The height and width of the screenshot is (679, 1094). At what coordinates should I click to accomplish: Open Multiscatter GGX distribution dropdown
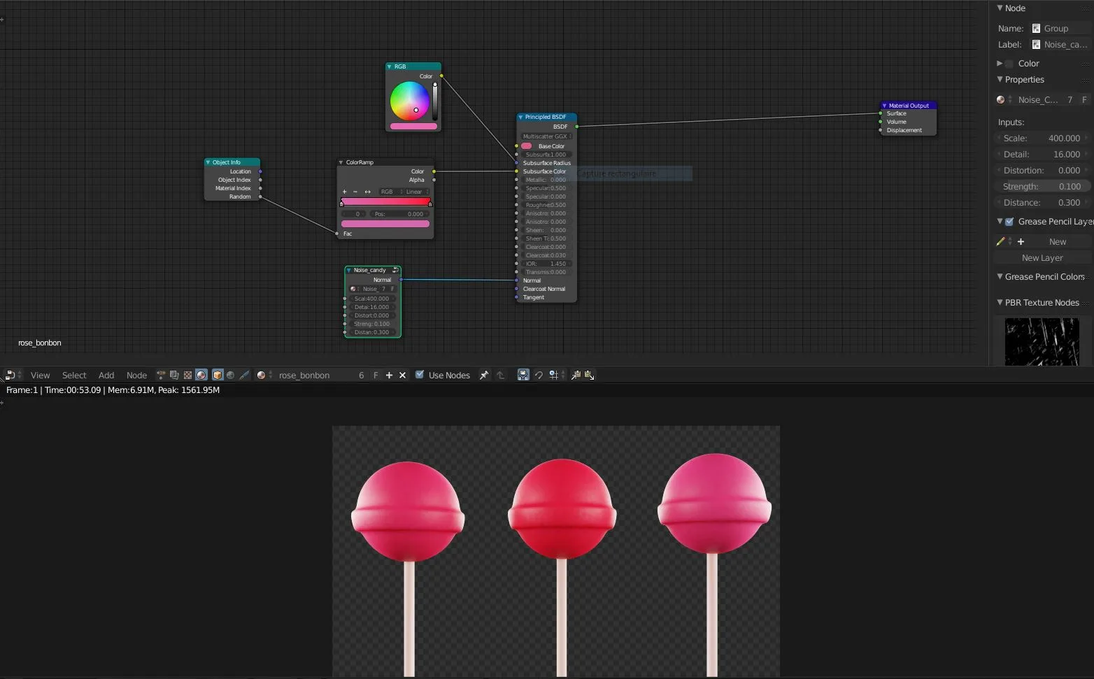click(547, 136)
